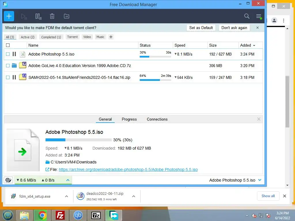The width and height of the screenshot is (295, 221).
Task: Click the file icon of Photoshop 5.5.iso row
Action: (x=22, y=54)
